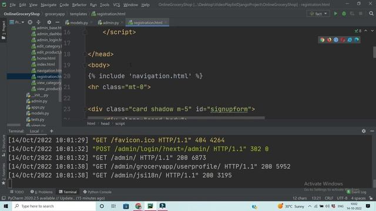Image resolution: width=376 pixels, height=211 pixels.
Task: Open the Structure sidebar tool button
Action: (4, 146)
